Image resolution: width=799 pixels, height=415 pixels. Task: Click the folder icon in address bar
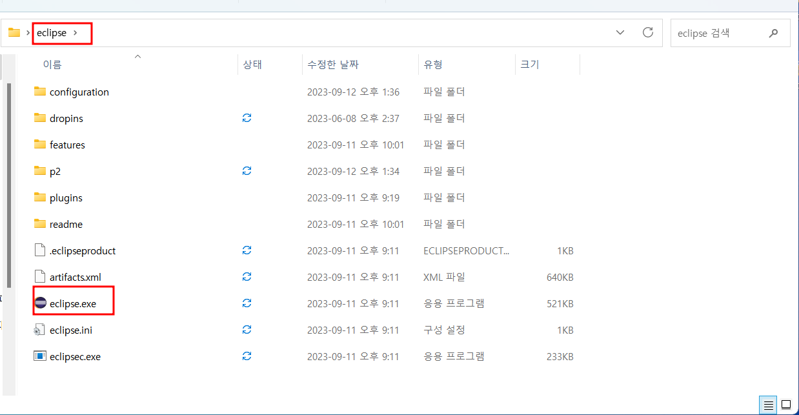[14, 32]
